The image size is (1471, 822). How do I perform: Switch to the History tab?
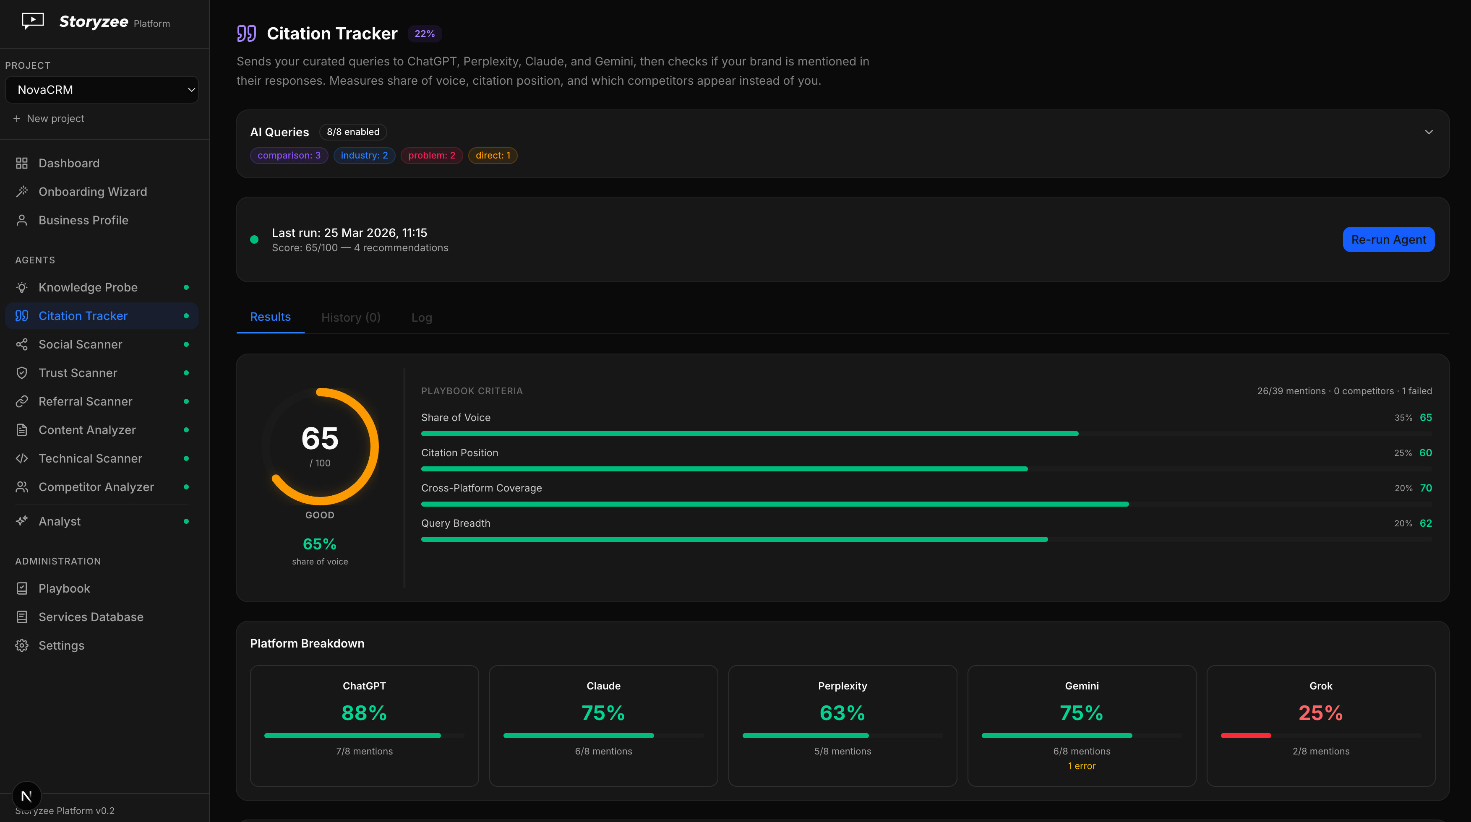coord(351,317)
